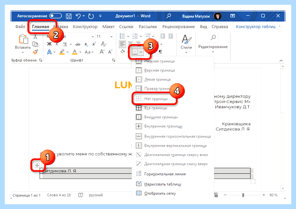The image size is (296, 209).
Task: Toggle bold Ж formatting
Action: click(49, 44)
